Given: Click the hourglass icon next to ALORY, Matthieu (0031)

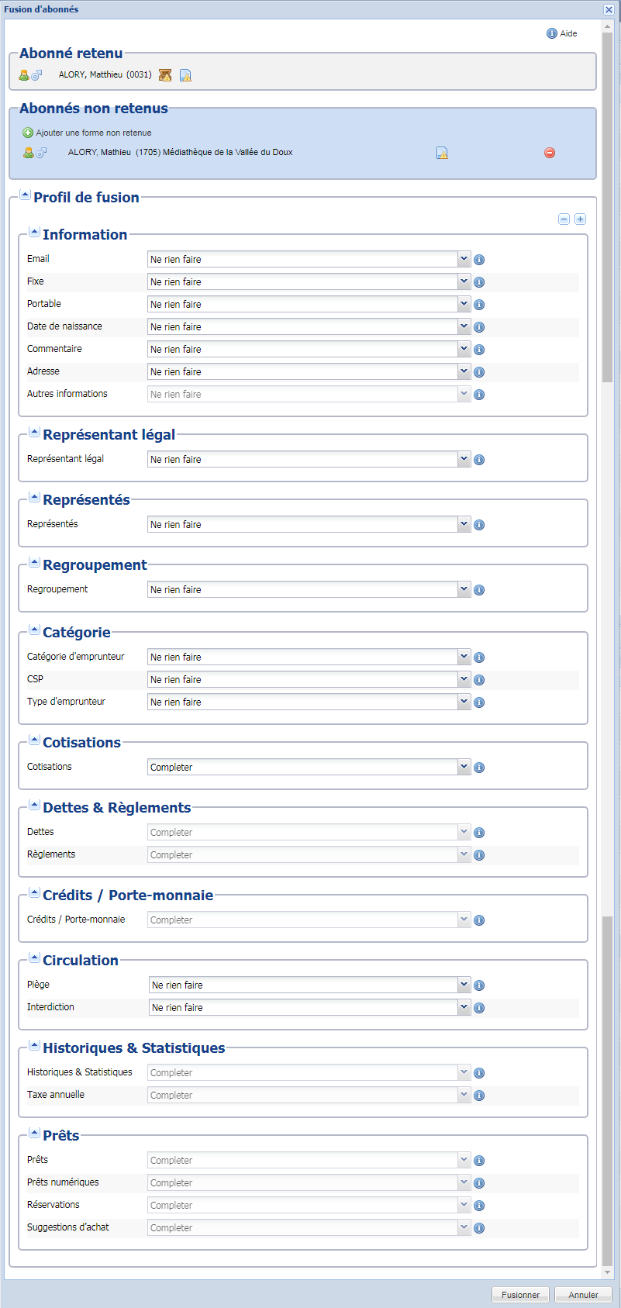Looking at the screenshot, I should pyautogui.click(x=165, y=75).
